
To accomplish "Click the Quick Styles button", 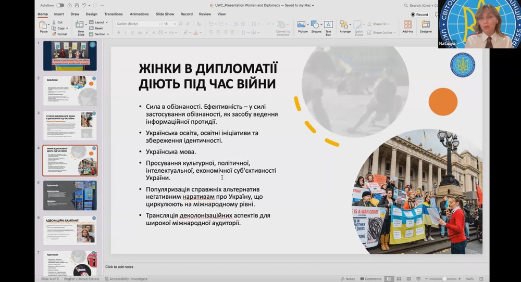I will 358,29.
